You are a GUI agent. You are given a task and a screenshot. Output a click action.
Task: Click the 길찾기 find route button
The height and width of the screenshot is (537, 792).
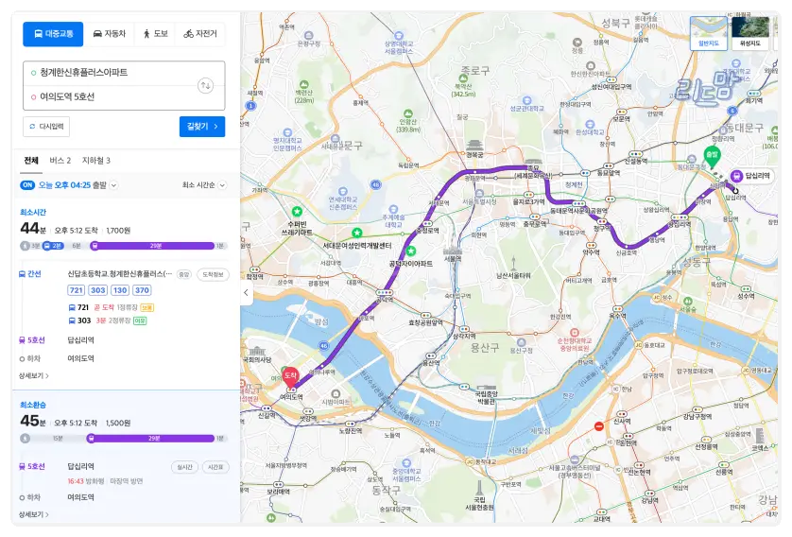(202, 127)
